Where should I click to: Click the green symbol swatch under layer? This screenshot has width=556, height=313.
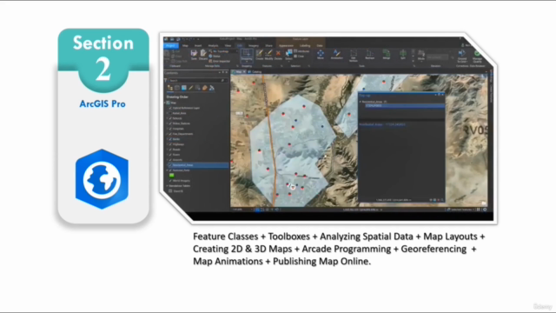[x=172, y=176]
